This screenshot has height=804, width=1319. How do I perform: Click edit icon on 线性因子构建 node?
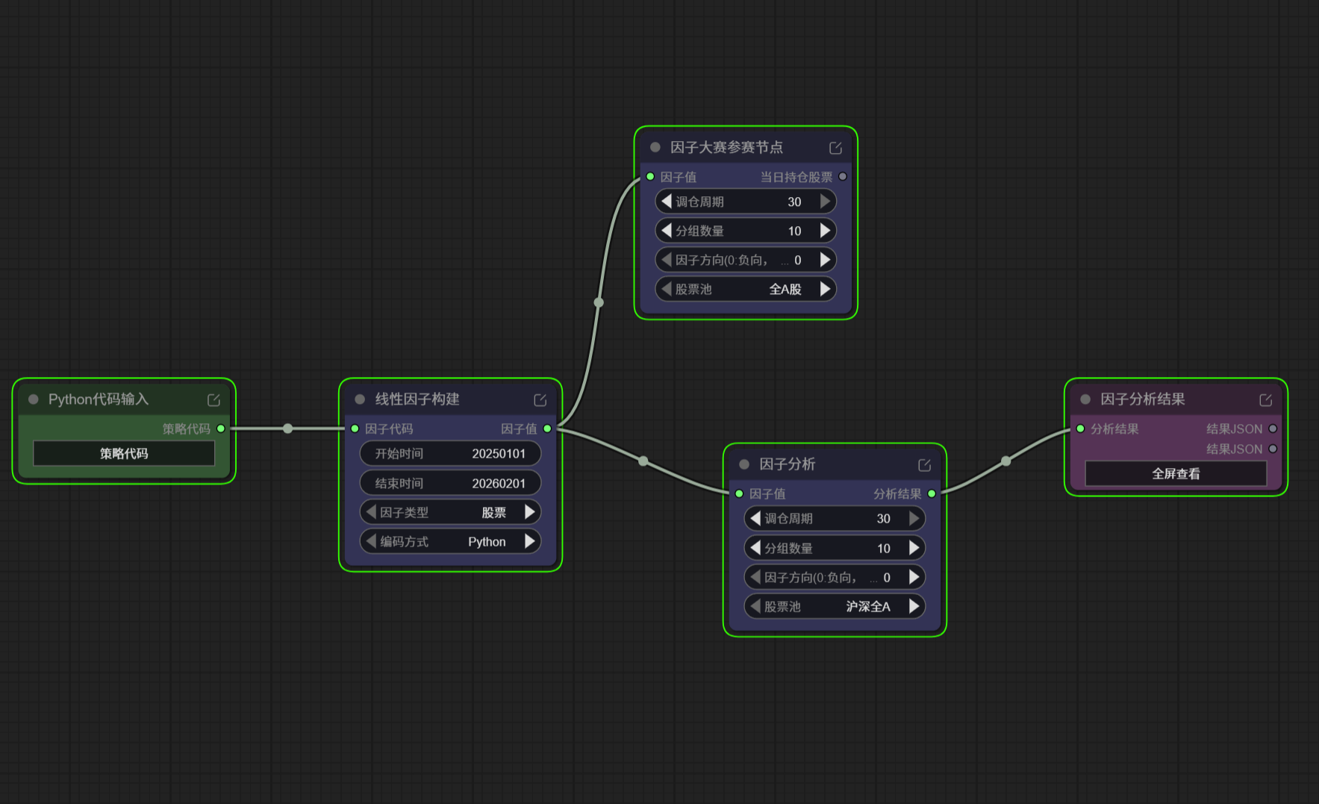pyautogui.click(x=540, y=400)
